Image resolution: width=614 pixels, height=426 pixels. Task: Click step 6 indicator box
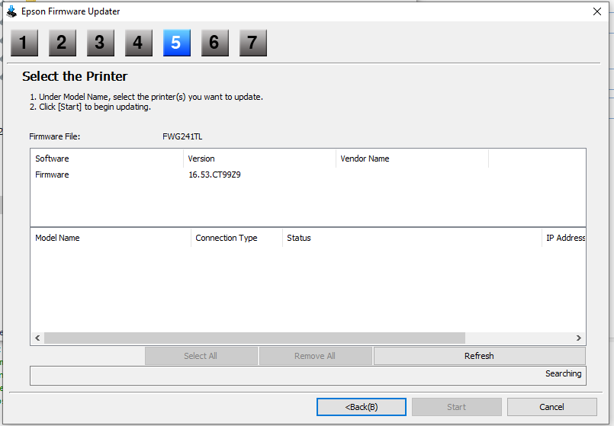[x=215, y=43]
